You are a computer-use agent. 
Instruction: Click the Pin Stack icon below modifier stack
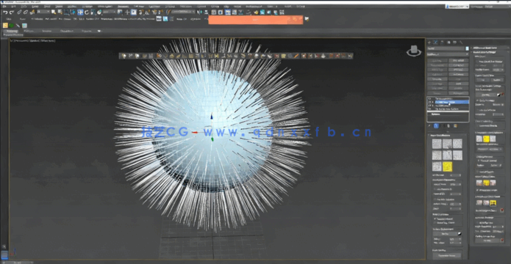tap(429, 126)
